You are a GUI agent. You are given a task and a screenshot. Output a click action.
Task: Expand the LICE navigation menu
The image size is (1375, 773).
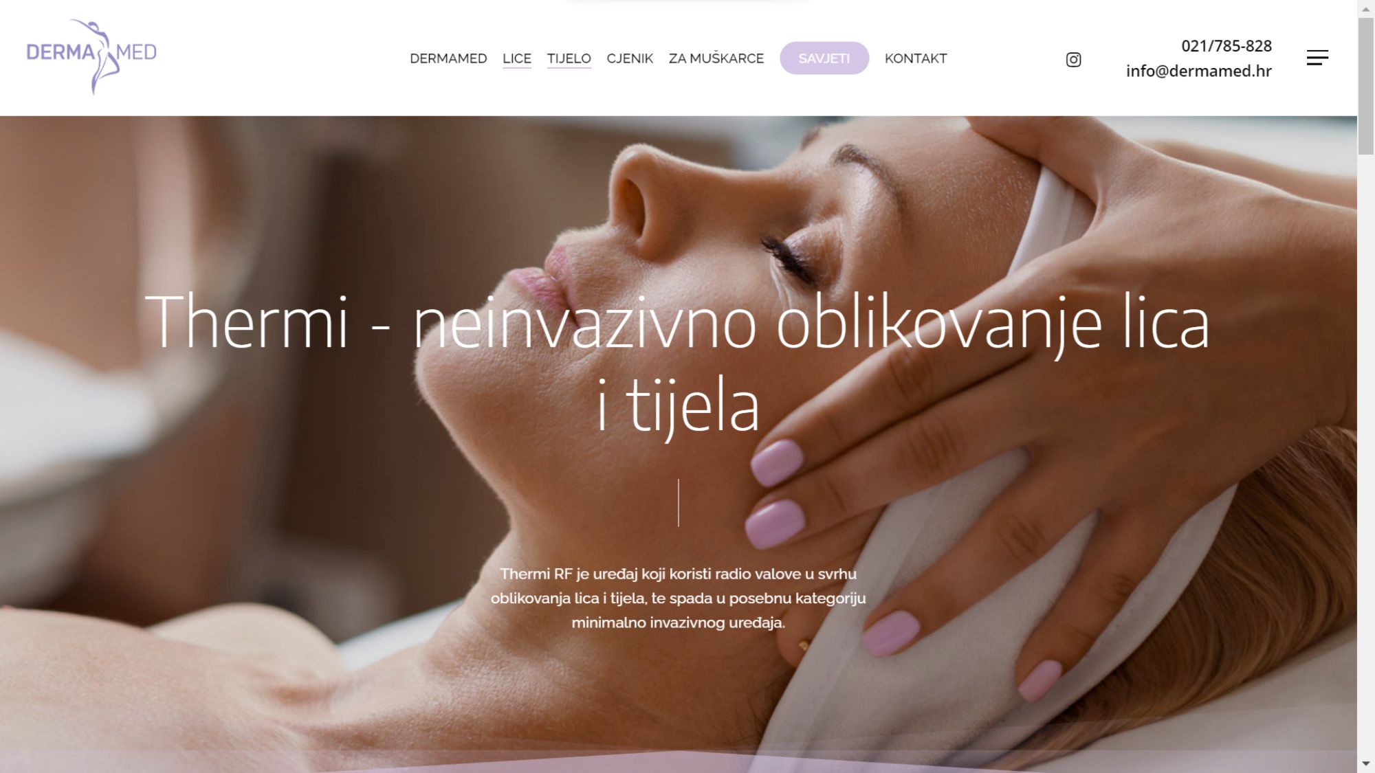click(517, 58)
